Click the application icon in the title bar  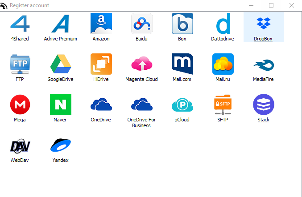[x=4, y=6]
